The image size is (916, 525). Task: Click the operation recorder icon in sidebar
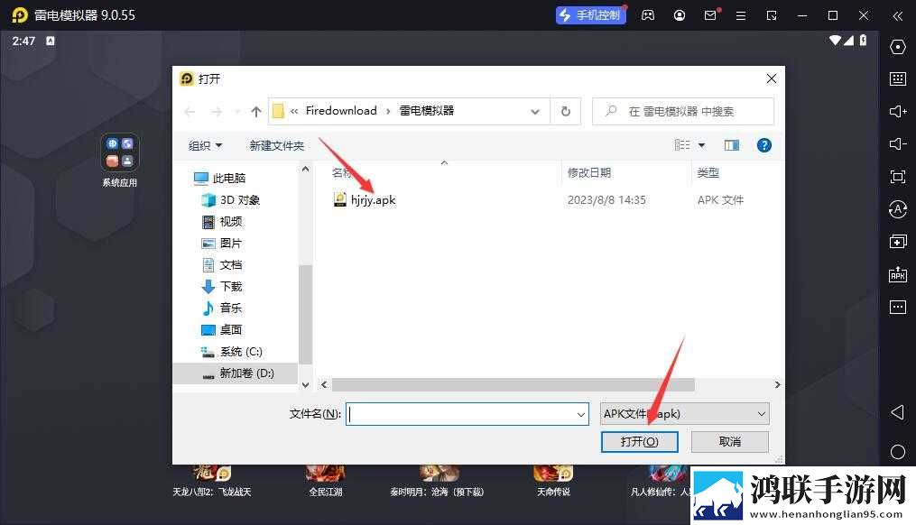click(x=897, y=209)
